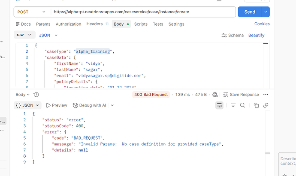Open the Settings tab
Viewport: 296px width, 176px height.
tap(176, 24)
